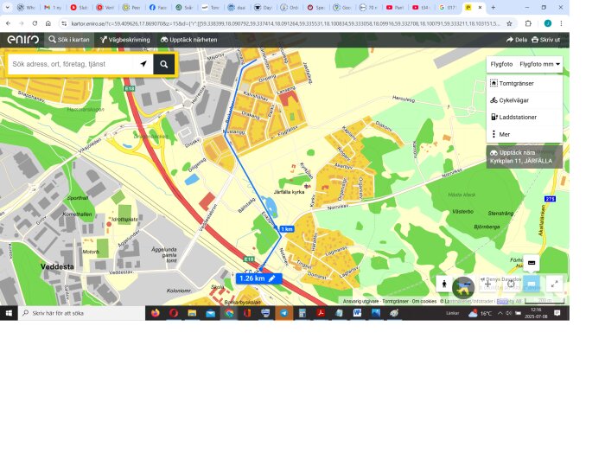Image resolution: width=605 pixels, height=454 pixels.
Task: Zoom in with the plus icon
Action: [487, 285]
